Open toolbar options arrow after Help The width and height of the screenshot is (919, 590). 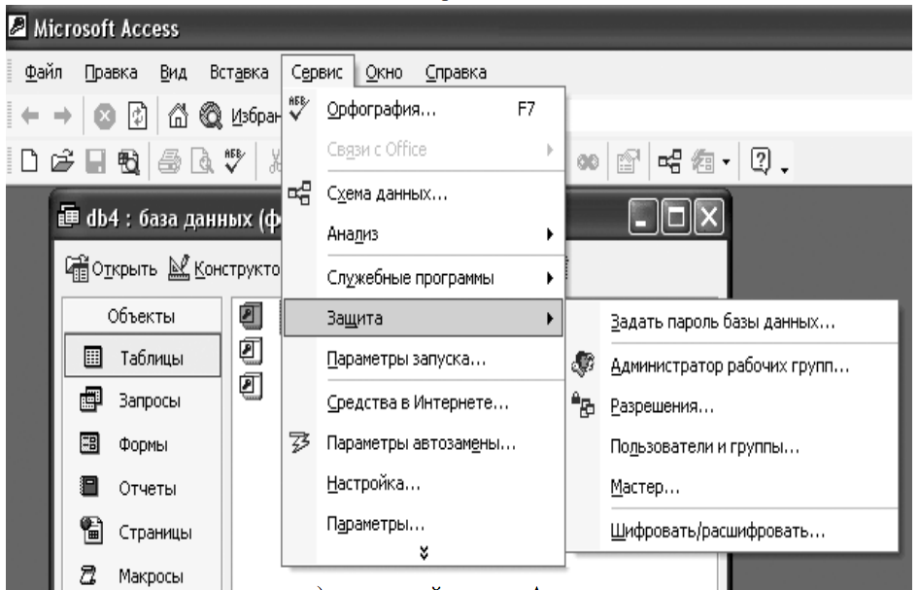click(x=785, y=170)
